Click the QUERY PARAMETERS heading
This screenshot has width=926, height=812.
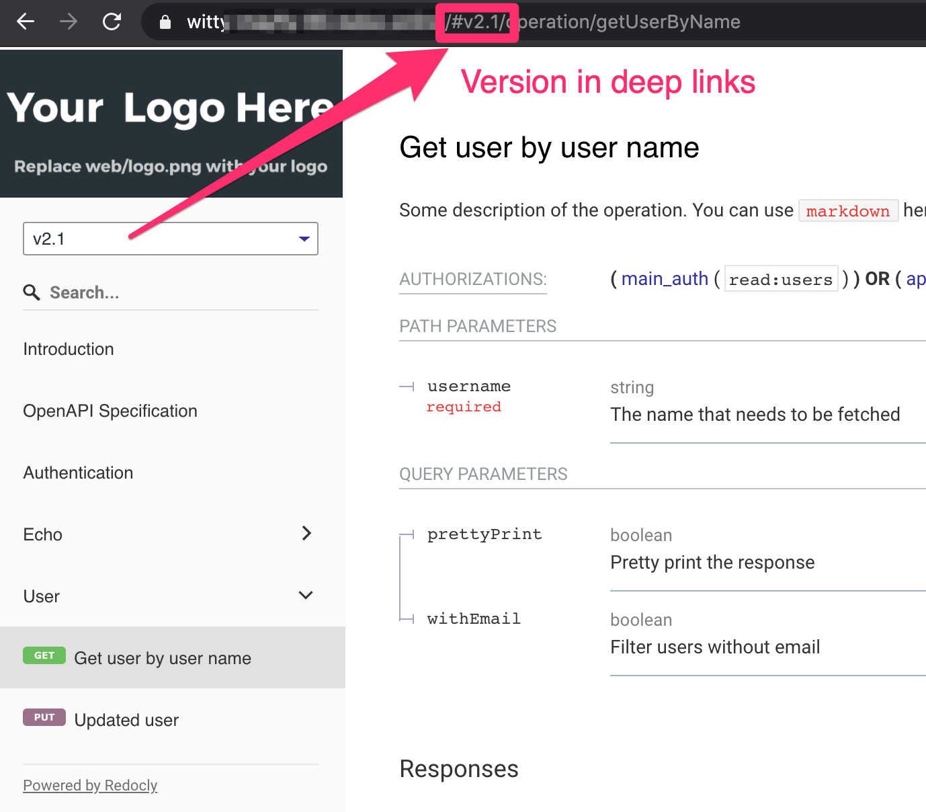click(483, 474)
